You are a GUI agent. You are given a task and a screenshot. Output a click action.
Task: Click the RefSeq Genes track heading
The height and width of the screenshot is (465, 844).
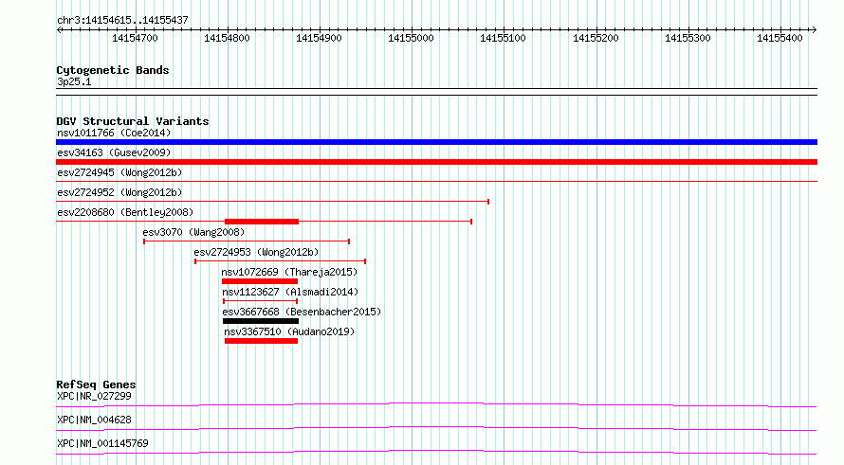pyautogui.click(x=97, y=385)
